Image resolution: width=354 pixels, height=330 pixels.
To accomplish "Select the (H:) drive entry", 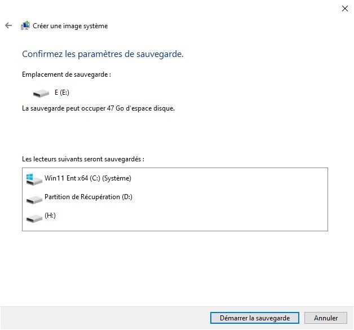I will (50, 215).
